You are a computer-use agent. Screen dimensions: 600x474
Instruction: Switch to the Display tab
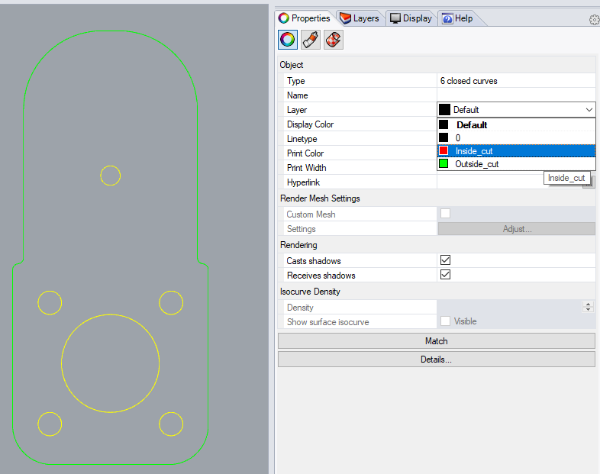[x=411, y=18]
